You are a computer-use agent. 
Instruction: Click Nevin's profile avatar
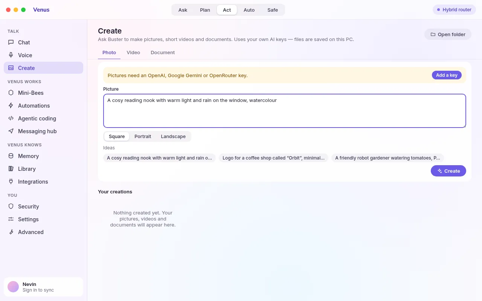coord(13,287)
